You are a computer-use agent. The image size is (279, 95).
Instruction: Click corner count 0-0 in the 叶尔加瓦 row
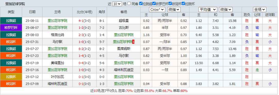point(102,77)
